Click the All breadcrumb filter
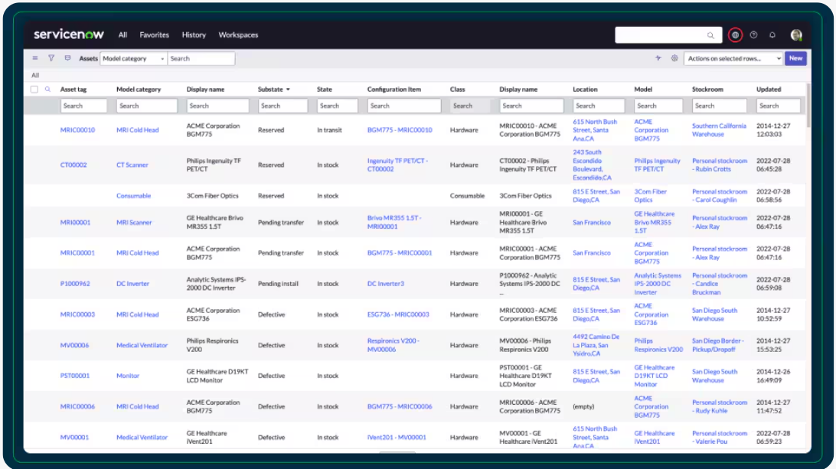This screenshot has height=469, width=836. (x=35, y=75)
